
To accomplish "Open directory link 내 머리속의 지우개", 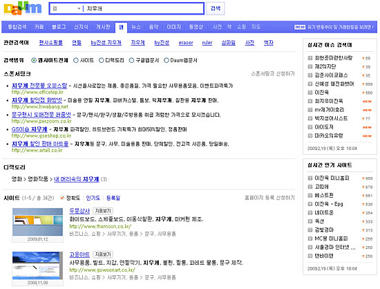I will [76, 179].
